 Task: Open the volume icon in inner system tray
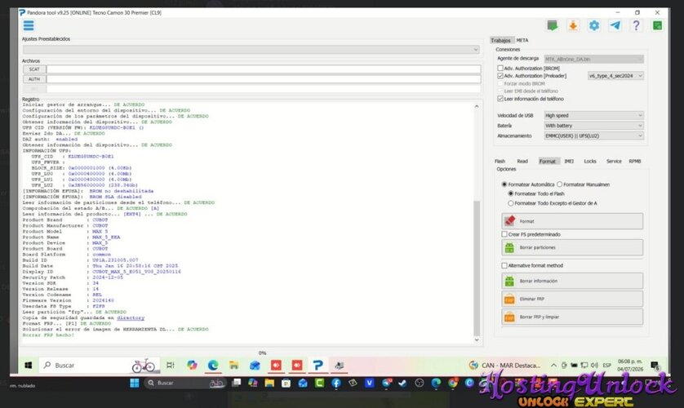[x=594, y=366]
